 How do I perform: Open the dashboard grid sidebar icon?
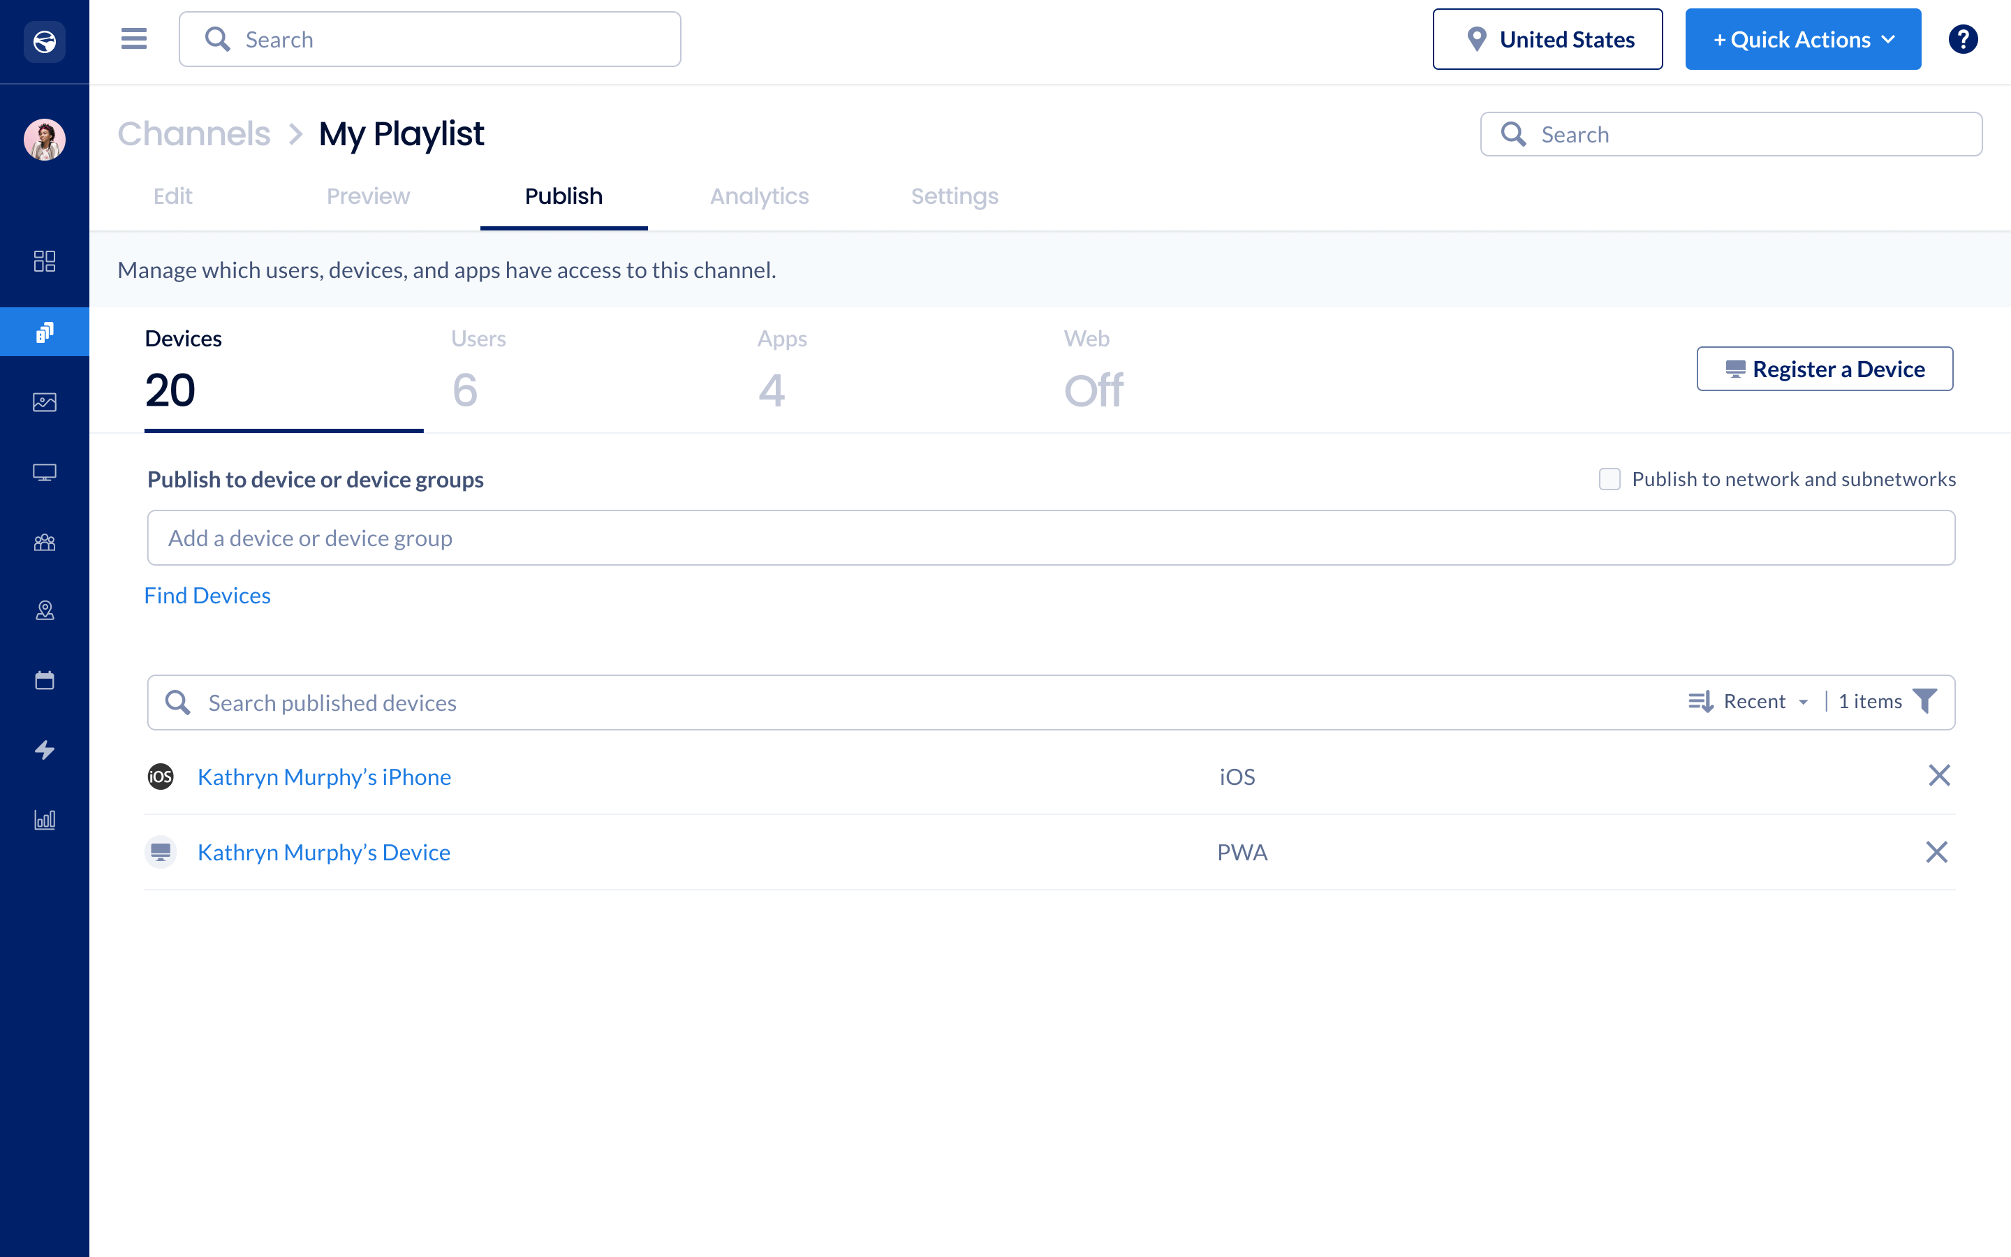(45, 261)
